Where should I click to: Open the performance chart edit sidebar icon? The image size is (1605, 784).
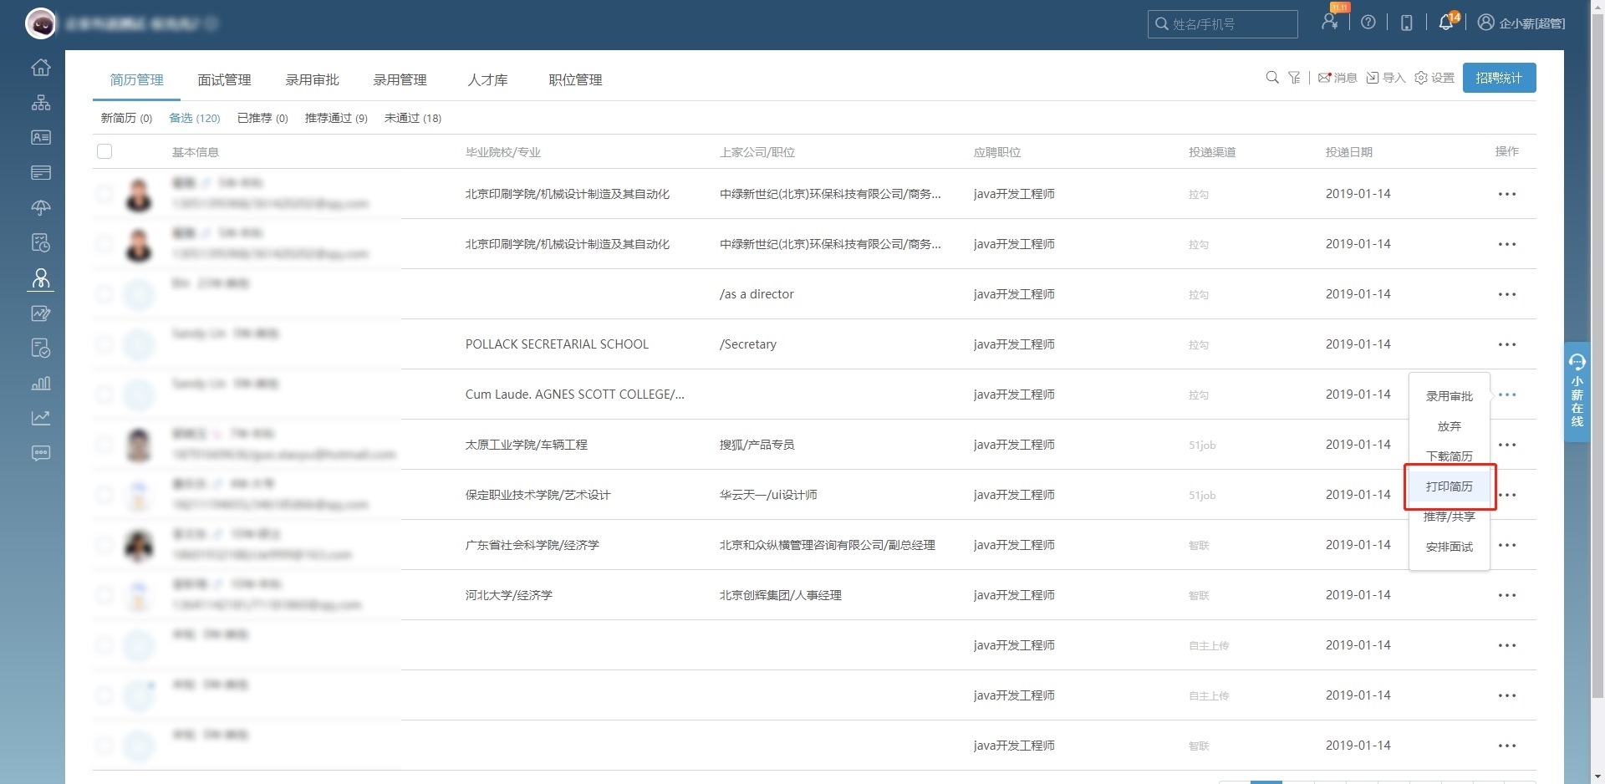(x=40, y=313)
